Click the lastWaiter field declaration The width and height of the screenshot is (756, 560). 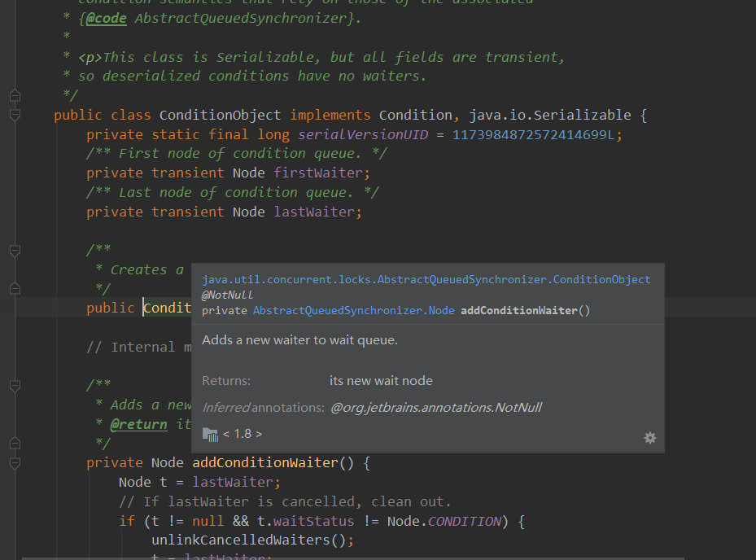tap(314, 212)
